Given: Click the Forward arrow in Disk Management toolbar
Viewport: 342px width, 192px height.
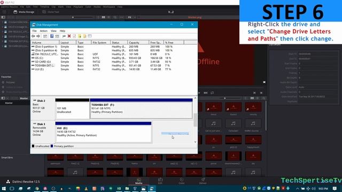Looking at the screenshot, I should [38, 36].
